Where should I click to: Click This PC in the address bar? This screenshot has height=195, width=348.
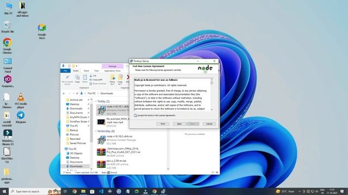pyautogui.click(x=91, y=94)
